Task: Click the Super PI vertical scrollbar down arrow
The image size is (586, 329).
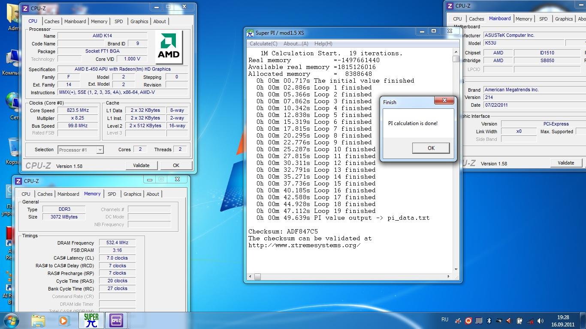Action: (x=456, y=269)
